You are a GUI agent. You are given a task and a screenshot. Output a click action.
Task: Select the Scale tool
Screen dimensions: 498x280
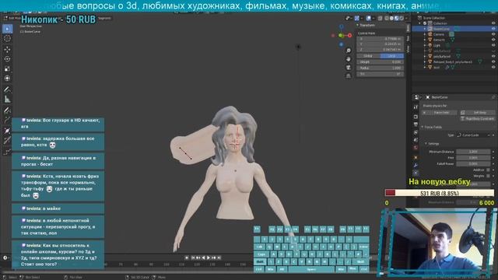point(7,68)
